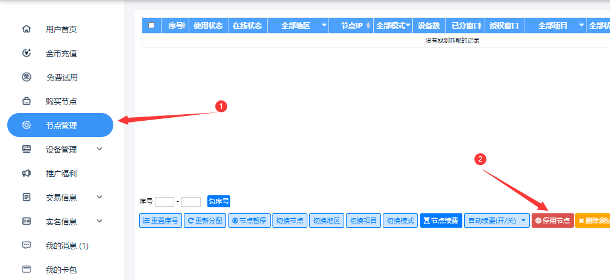Image resolution: width=610 pixels, height=280 pixels.
Task: Click the coin icon beside 金币充值
Action: 27,53
